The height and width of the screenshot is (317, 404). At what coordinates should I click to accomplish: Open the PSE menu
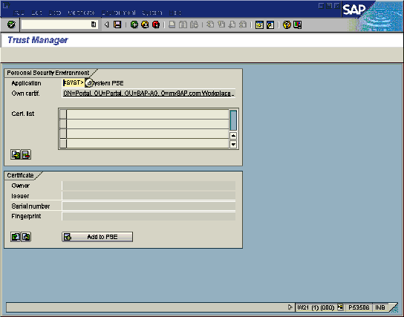(x=19, y=13)
